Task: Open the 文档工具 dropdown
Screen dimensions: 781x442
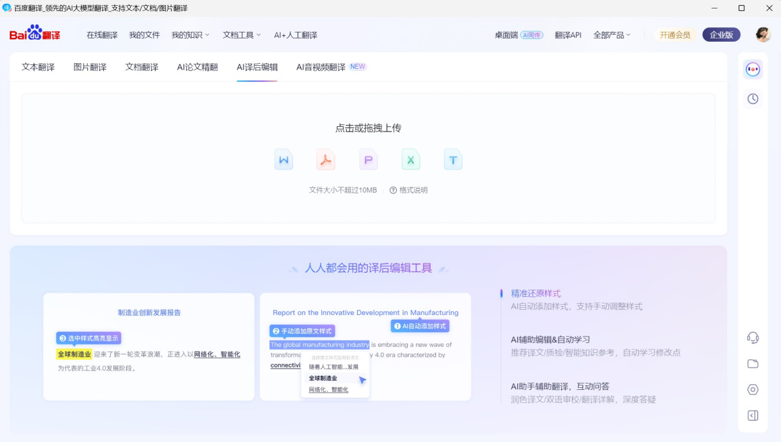Action: [x=241, y=35]
